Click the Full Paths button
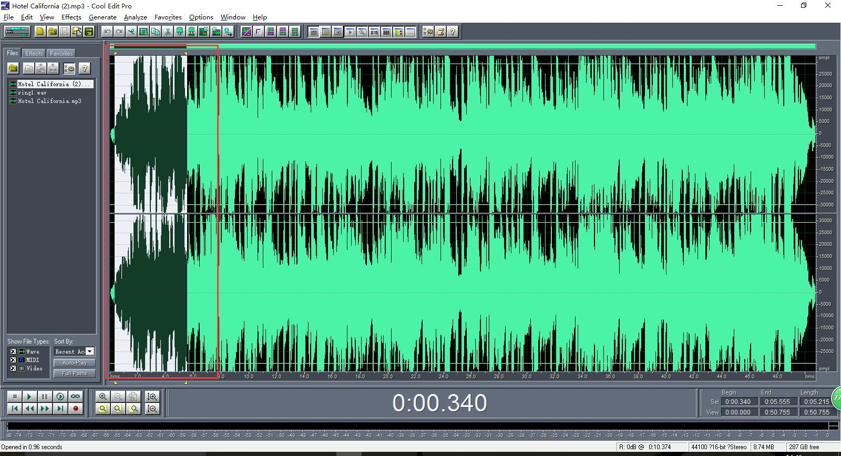The height and width of the screenshot is (456, 841). (74, 374)
